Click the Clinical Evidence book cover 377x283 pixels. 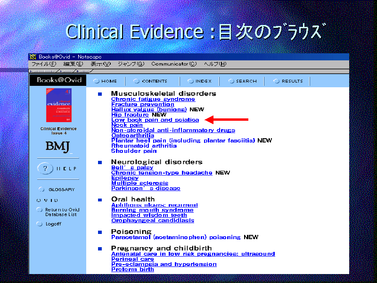[x=58, y=105]
